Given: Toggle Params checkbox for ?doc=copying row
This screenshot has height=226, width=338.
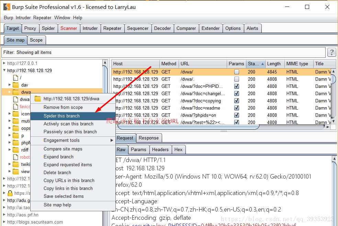Looking at the screenshot, I should (x=236, y=101).
